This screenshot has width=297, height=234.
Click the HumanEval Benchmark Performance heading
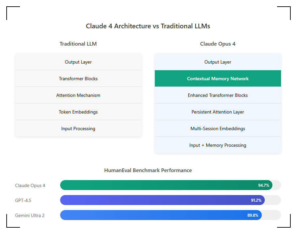(x=148, y=170)
